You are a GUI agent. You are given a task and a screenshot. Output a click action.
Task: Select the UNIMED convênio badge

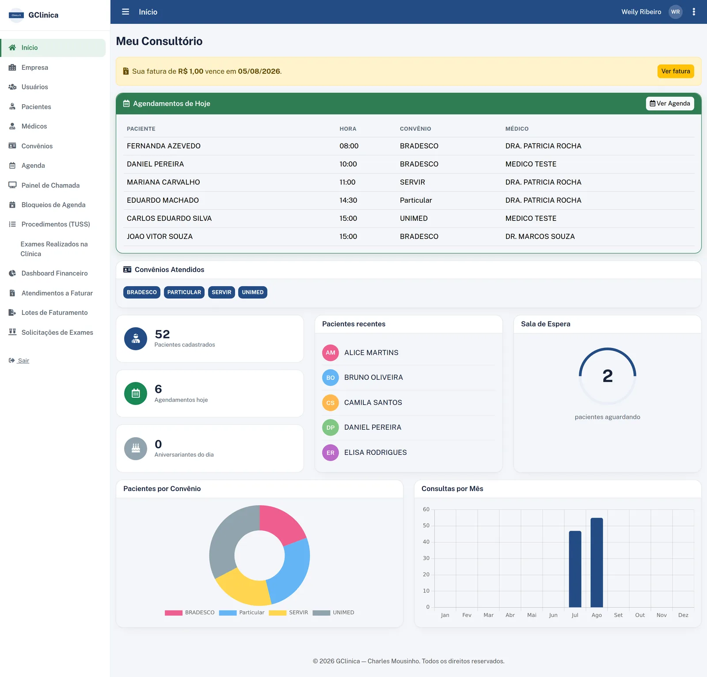253,292
